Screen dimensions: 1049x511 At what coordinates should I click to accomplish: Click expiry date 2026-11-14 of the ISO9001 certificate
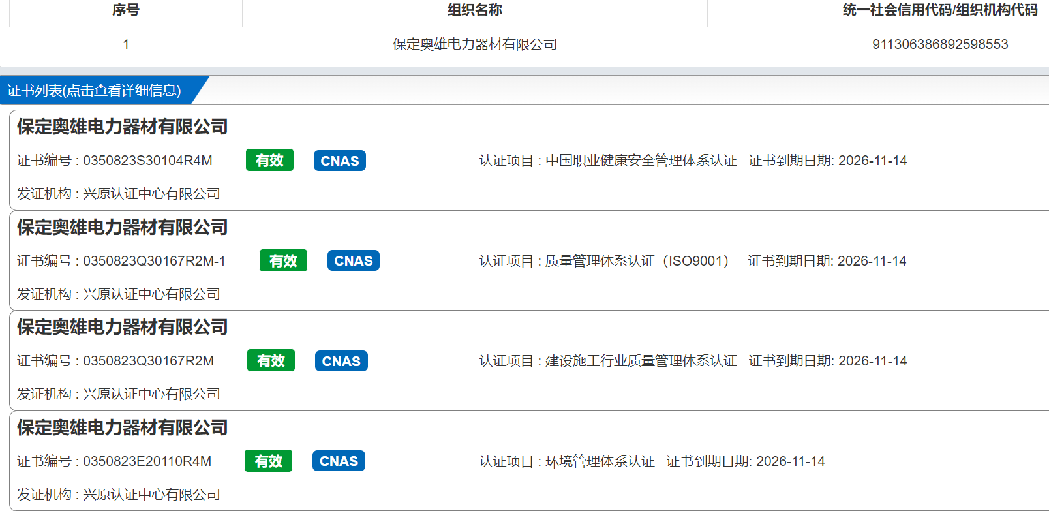pyautogui.click(x=872, y=261)
